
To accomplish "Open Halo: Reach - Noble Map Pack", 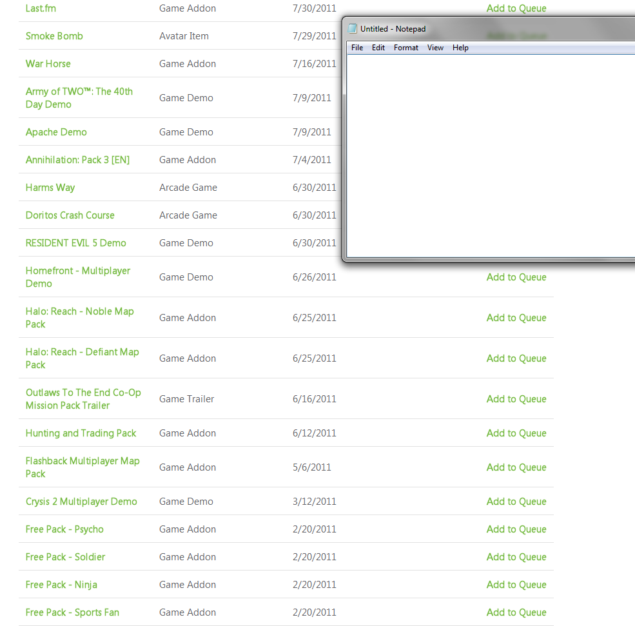I will pyautogui.click(x=80, y=317).
